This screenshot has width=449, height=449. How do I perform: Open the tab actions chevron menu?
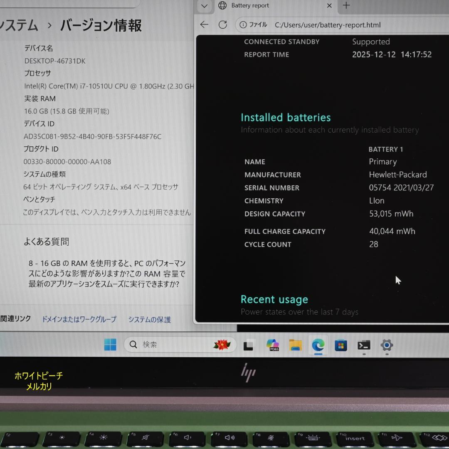point(204,6)
